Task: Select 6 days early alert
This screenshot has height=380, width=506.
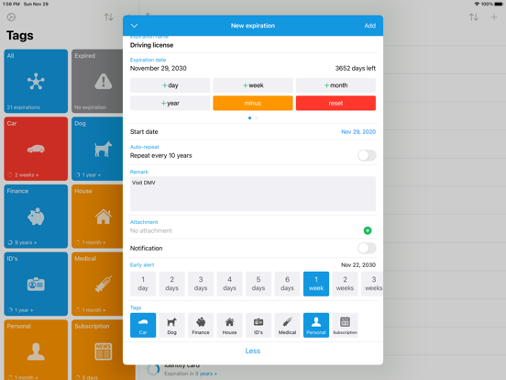Action: click(287, 284)
